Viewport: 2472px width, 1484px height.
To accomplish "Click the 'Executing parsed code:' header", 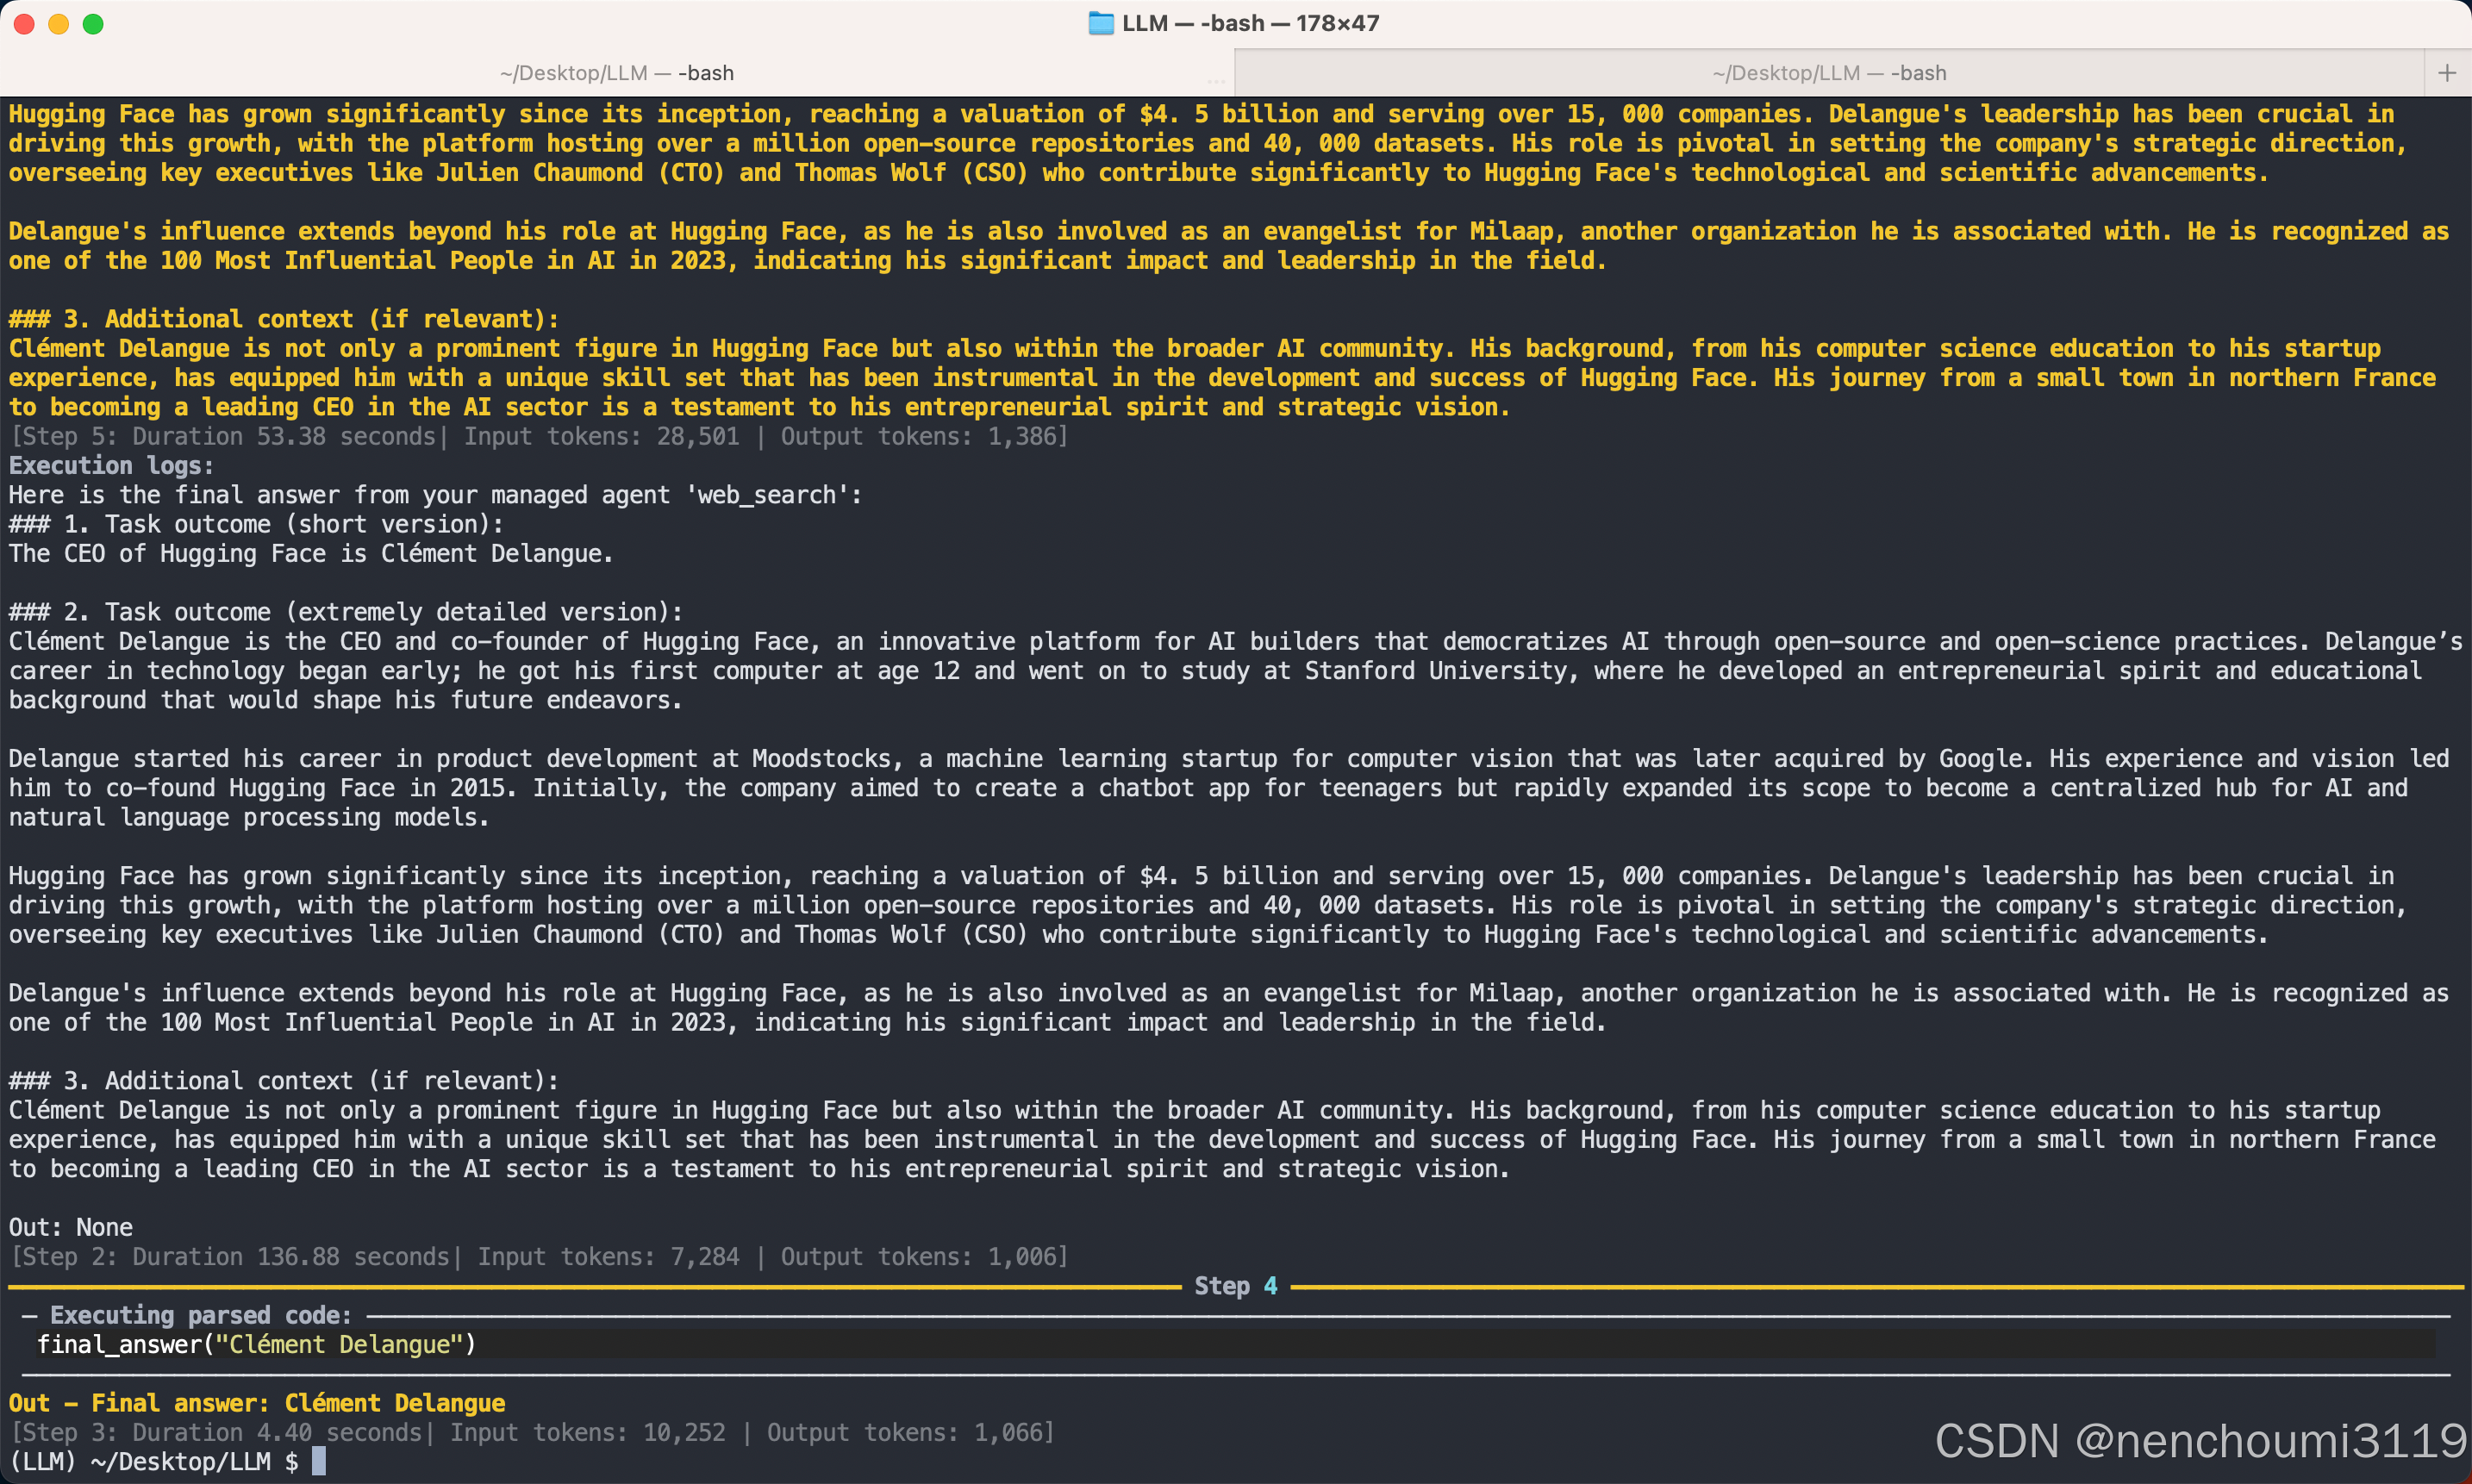I will pyautogui.click(x=201, y=1315).
